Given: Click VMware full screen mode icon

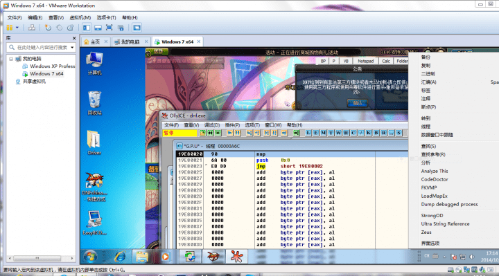Looking at the screenshot, I should pyautogui.click(x=110, y=28).
